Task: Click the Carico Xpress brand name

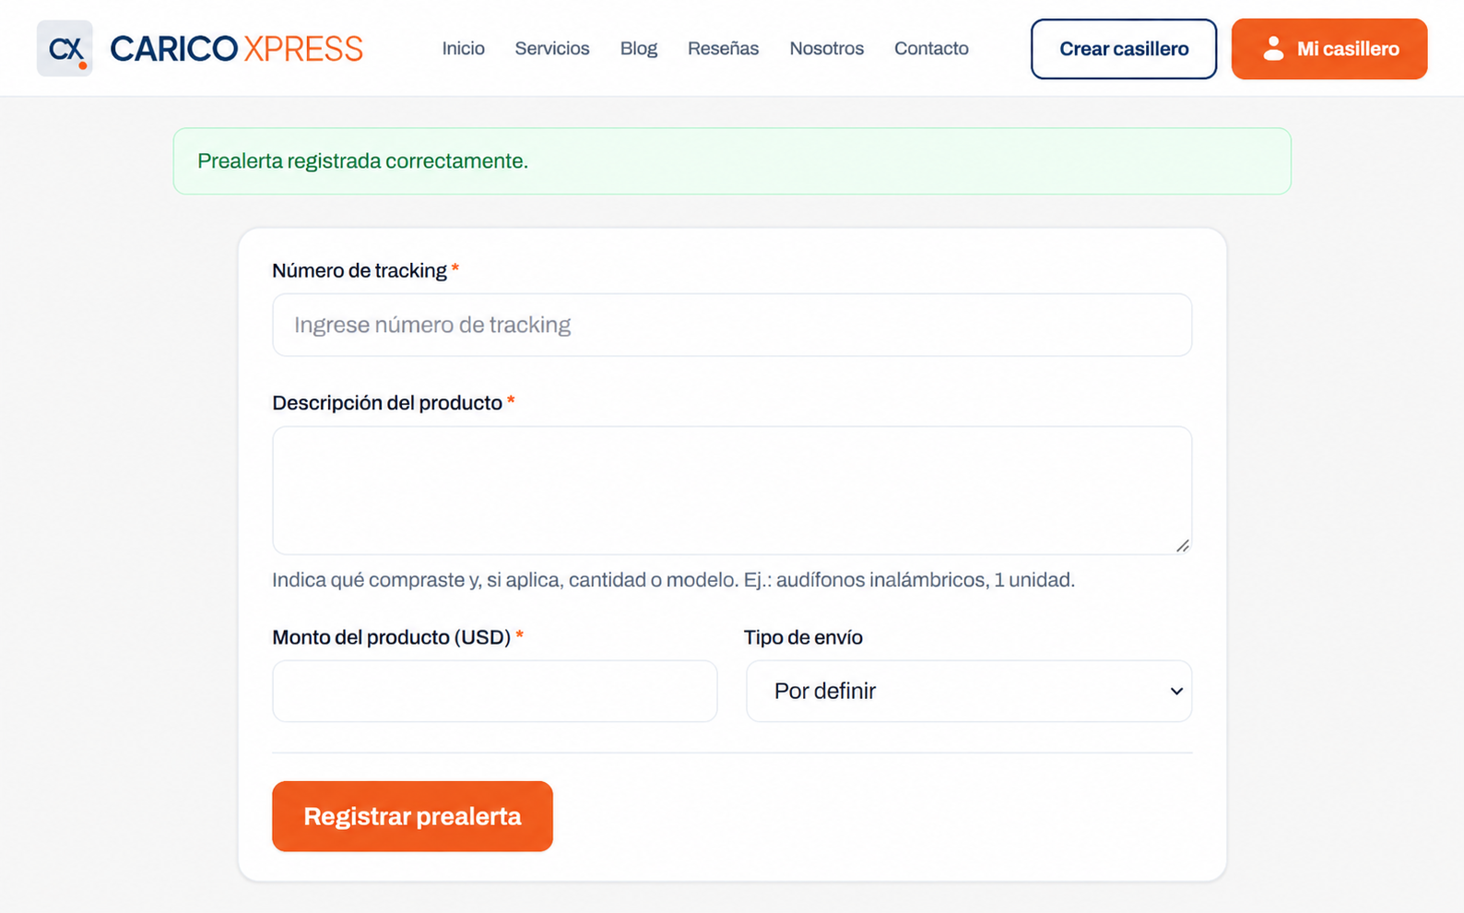Action: click(236, 49)
